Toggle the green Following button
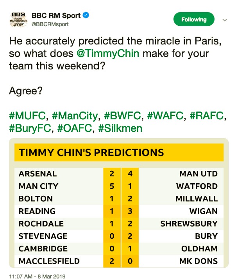This screenshot has width=236, height=280. point(193,19)
